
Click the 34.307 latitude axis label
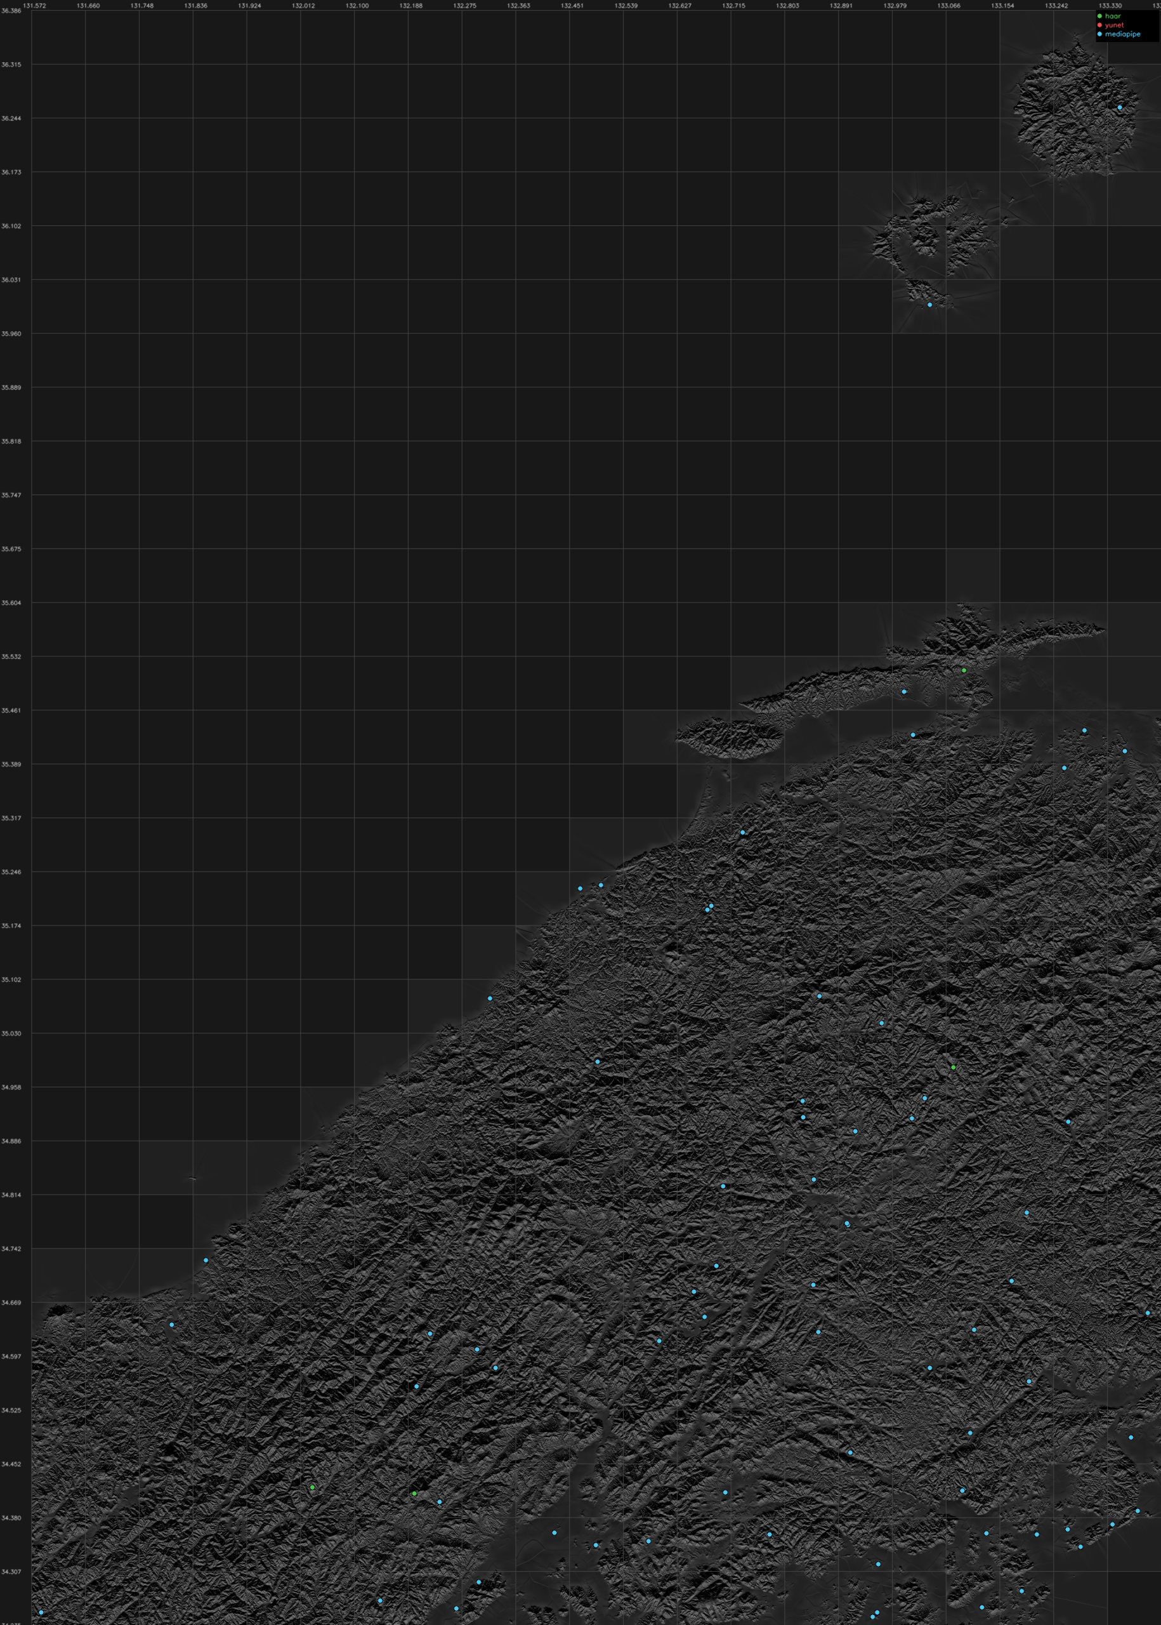(x=11, y=1572)
